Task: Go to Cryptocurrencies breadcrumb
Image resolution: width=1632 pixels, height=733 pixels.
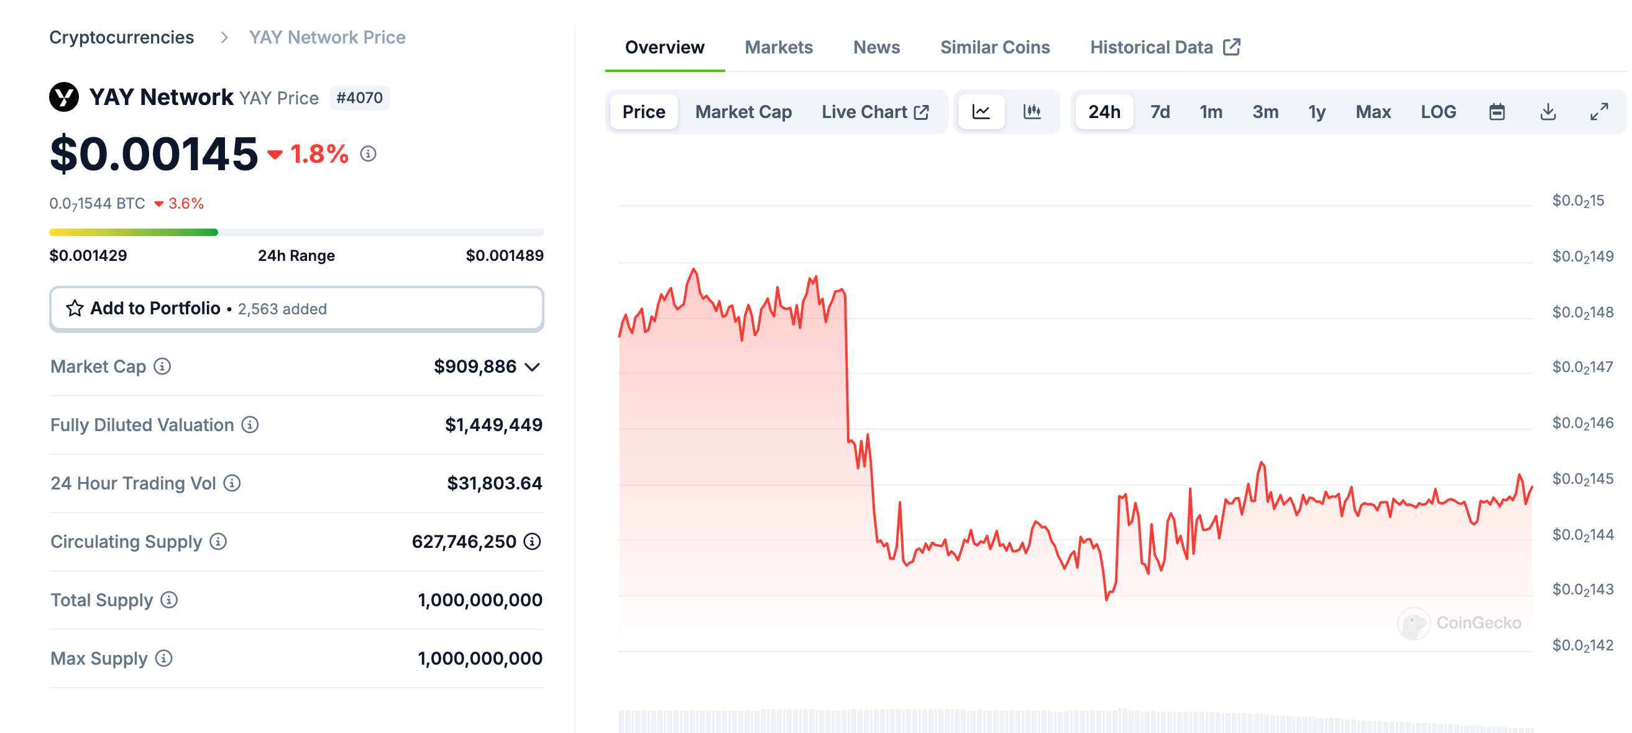Action: pos(122,37)
